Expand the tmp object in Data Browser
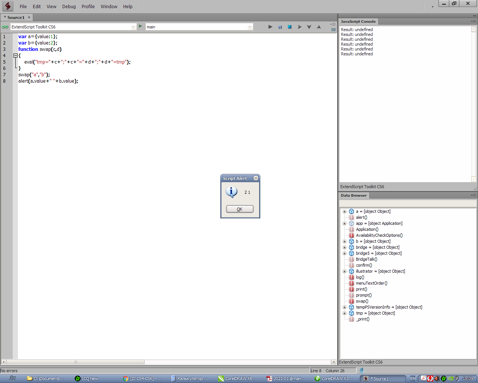Image resolution: width=478 pixels, height=383 pixels. tap(344, 313)
